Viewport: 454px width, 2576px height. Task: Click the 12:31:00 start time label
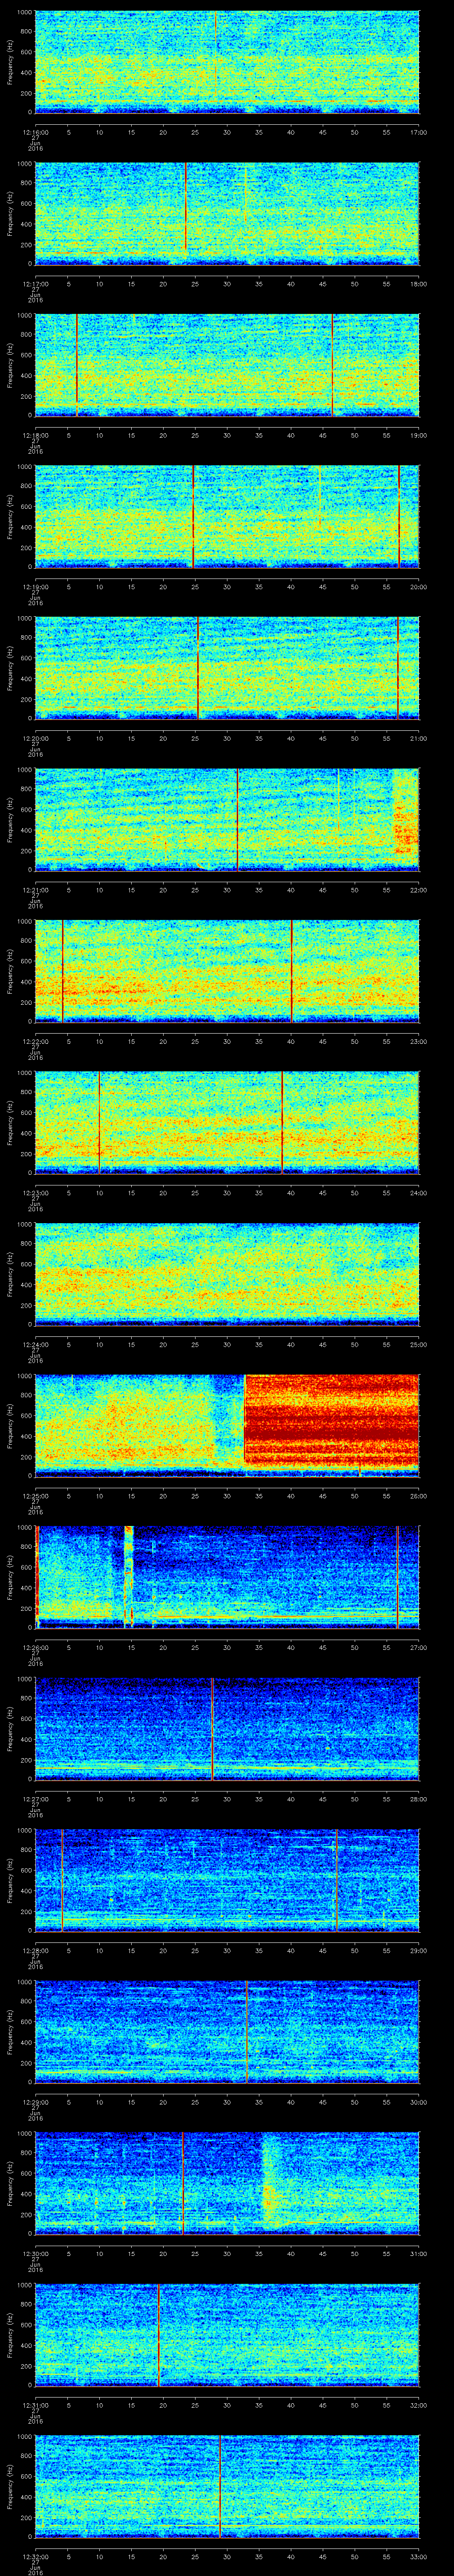35,2405
